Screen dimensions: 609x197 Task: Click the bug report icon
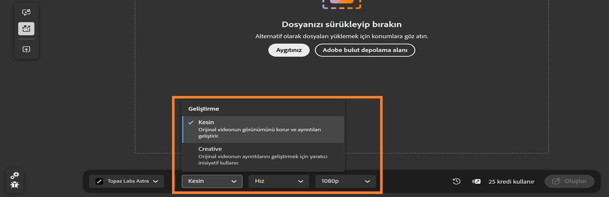(x=15, y=185)
